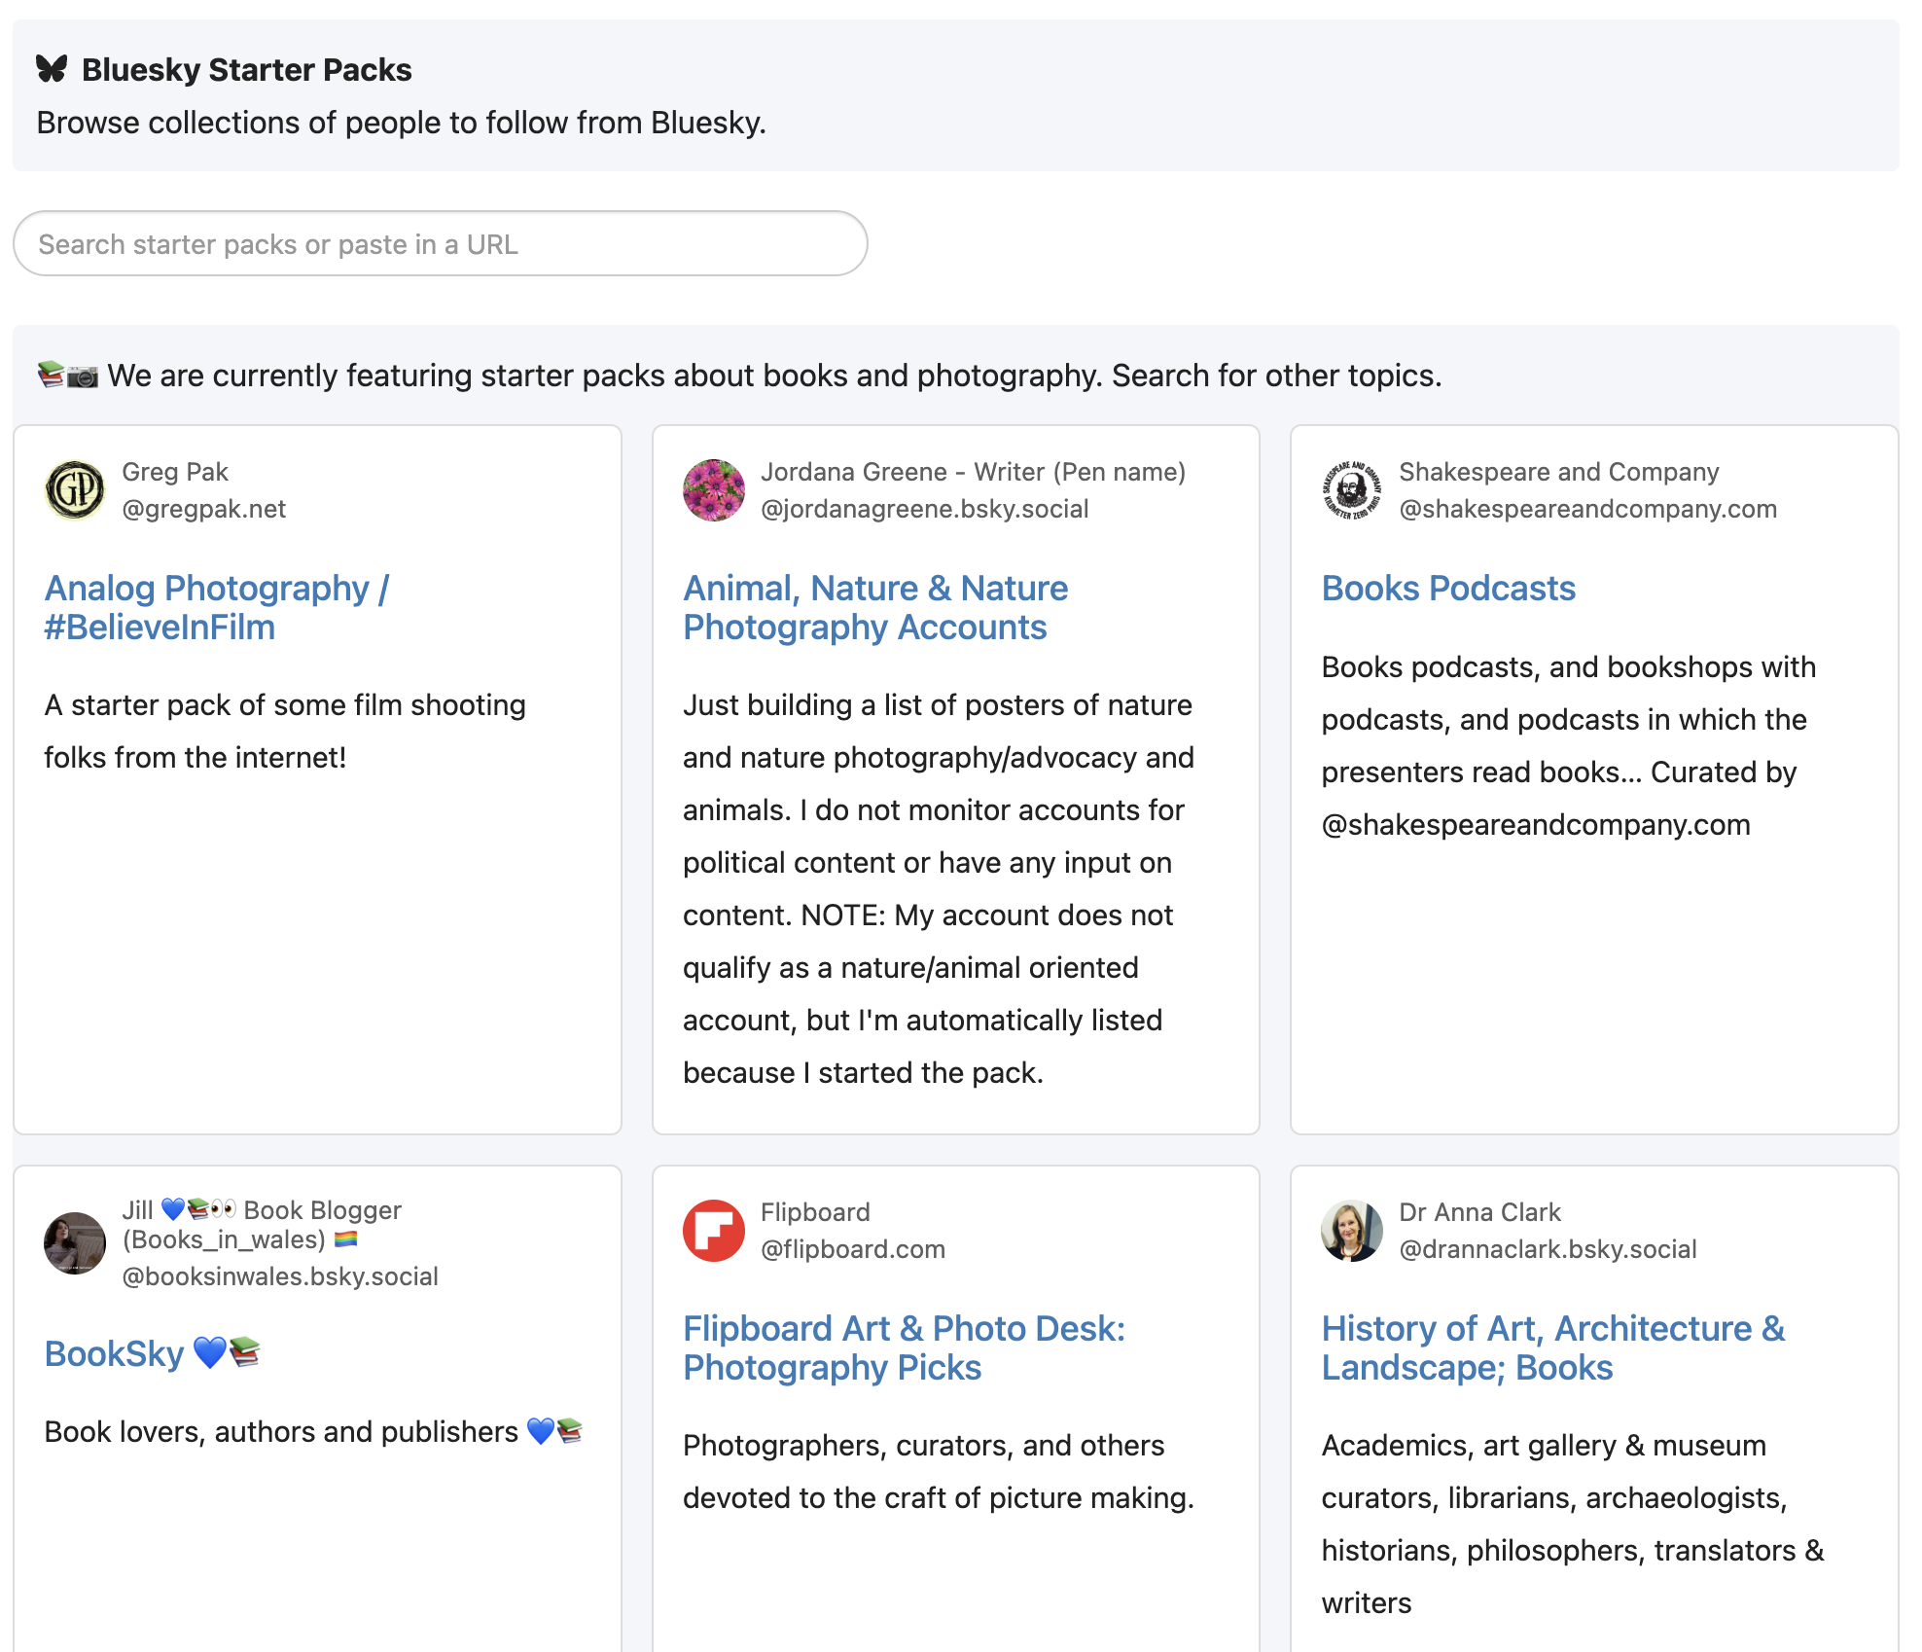Click the books and camera emoji in banner
The image size is (1922, 1652).
[68, 376]
